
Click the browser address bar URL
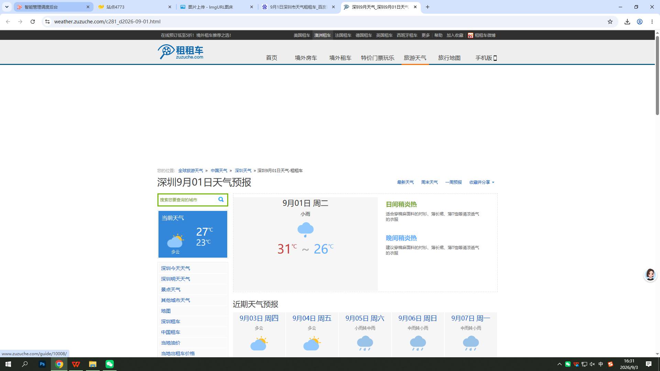(107, 22)
